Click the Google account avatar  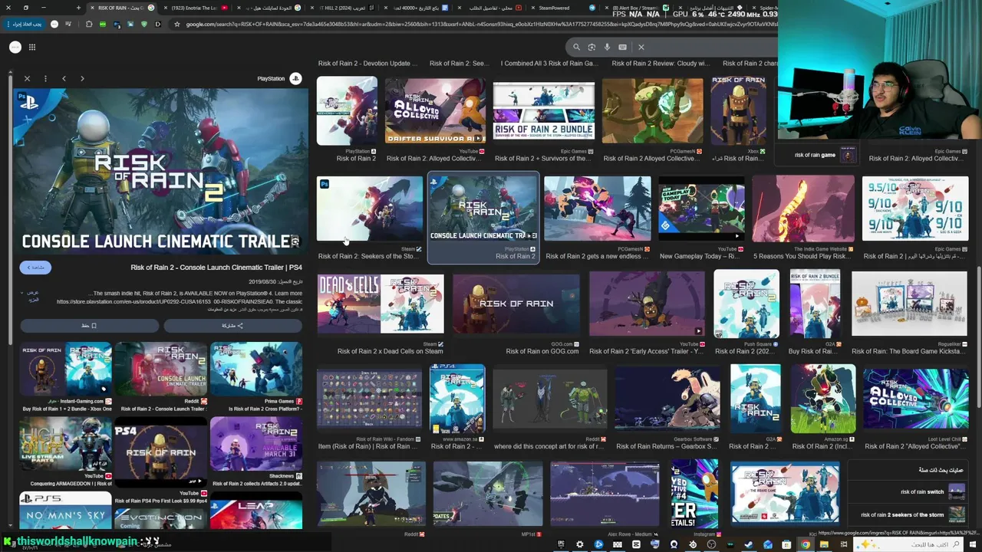coord(15,47)
